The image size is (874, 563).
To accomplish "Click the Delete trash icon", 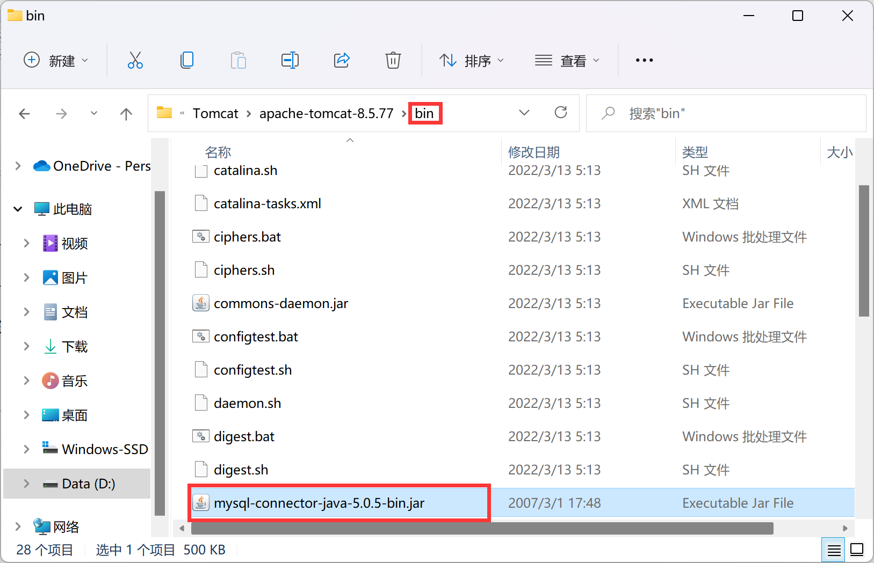I will [x=393, y=60].
